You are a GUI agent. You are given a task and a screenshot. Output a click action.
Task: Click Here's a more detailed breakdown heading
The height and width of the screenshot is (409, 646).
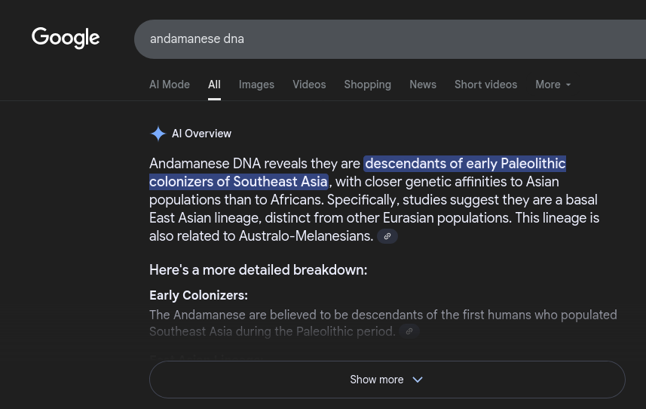(258, 270)
